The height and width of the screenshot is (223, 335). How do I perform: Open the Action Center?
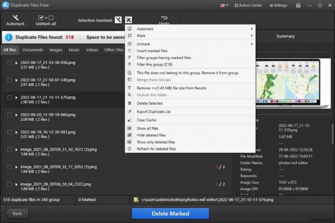click(248, 5)
